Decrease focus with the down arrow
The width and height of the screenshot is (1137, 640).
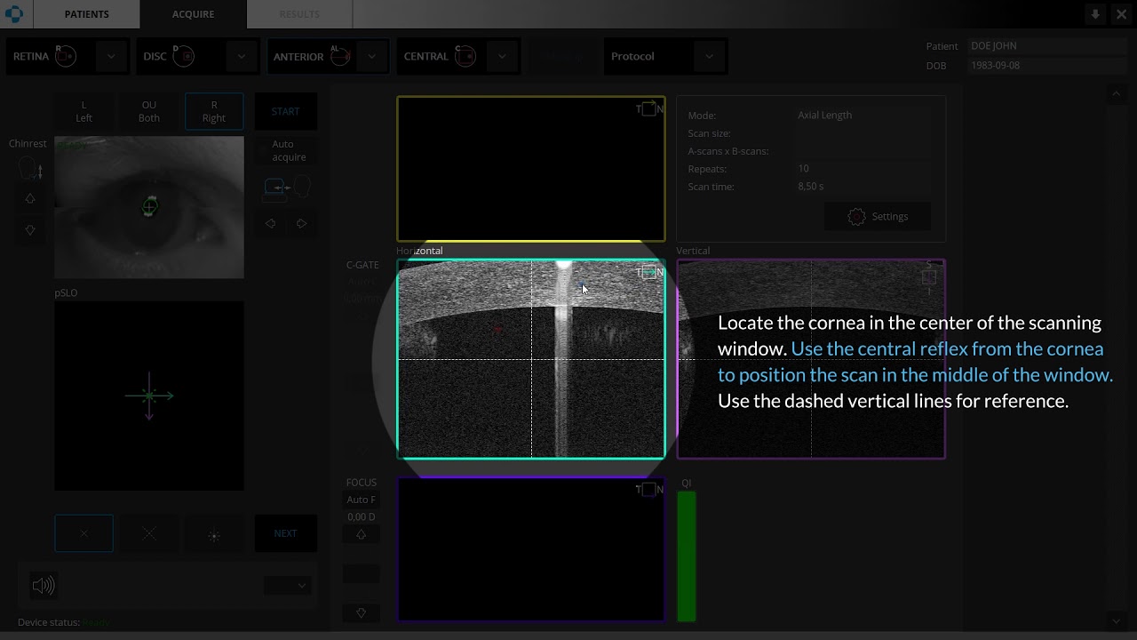362,612
